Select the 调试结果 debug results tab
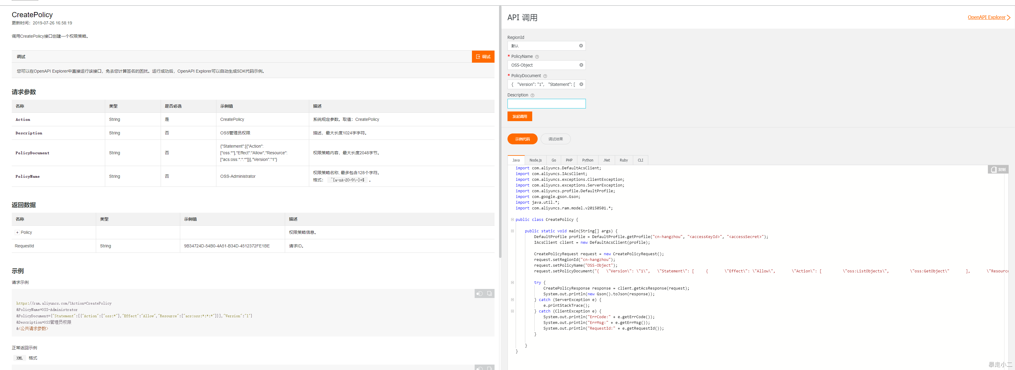 click(555, 139)
